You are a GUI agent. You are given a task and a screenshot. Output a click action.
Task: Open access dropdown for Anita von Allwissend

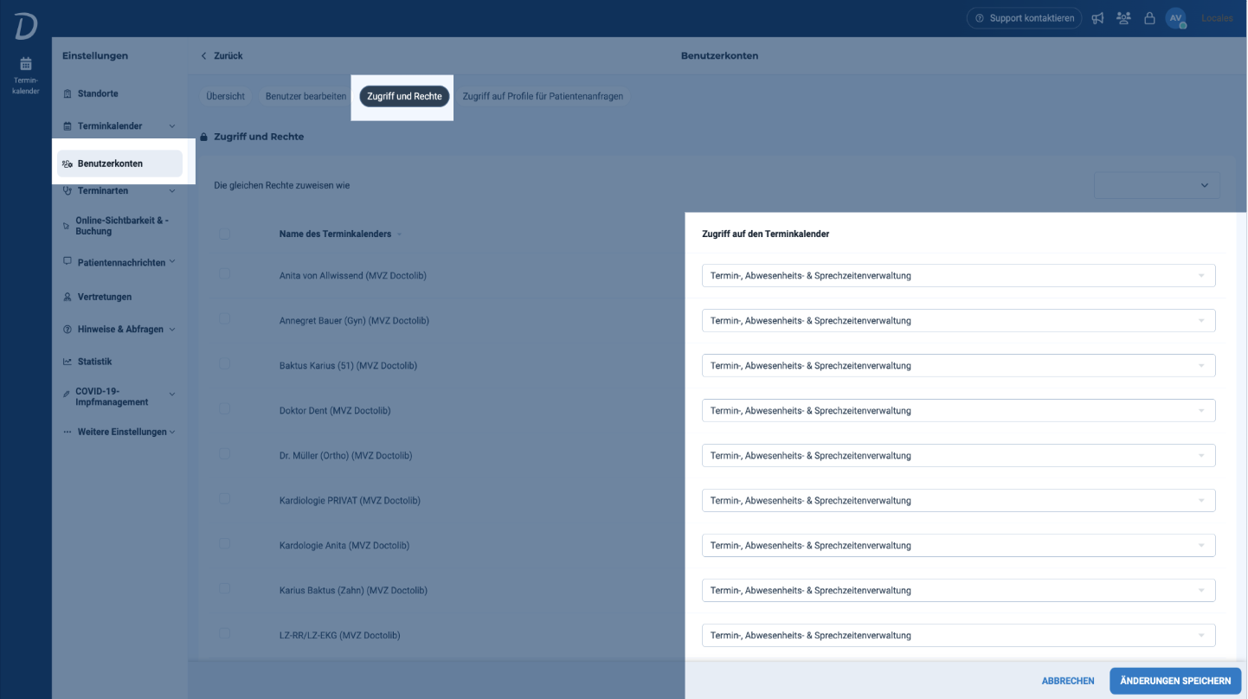(x=958, y=276)
